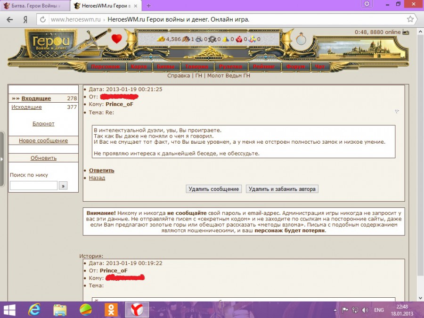Go back with the browser back arrow

pos(10,19)
